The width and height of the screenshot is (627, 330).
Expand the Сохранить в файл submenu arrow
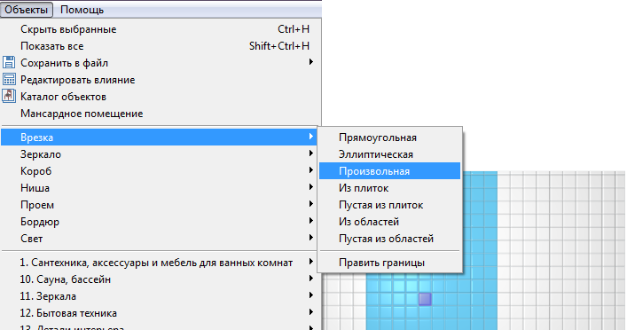click(x=310, y=61)
